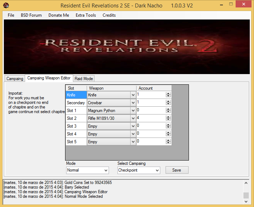Open the Extra Tools menu
This screenshot has width=254, height=207.
pyautogui.click(x=86, y=15)
